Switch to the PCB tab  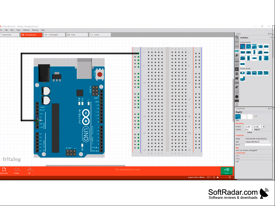tap(77, 35)
